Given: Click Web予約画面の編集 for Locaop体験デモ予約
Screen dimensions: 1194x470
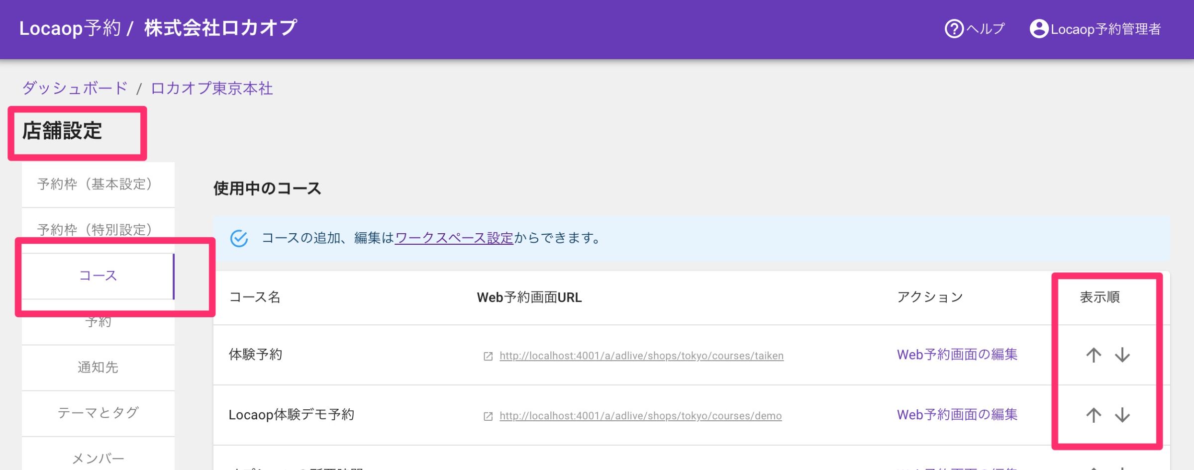Looking at the screenshot, I should click(x=957, y=415).
